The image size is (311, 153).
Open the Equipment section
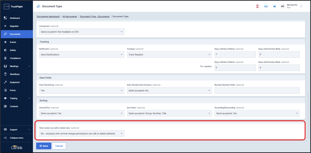(15, 82)
